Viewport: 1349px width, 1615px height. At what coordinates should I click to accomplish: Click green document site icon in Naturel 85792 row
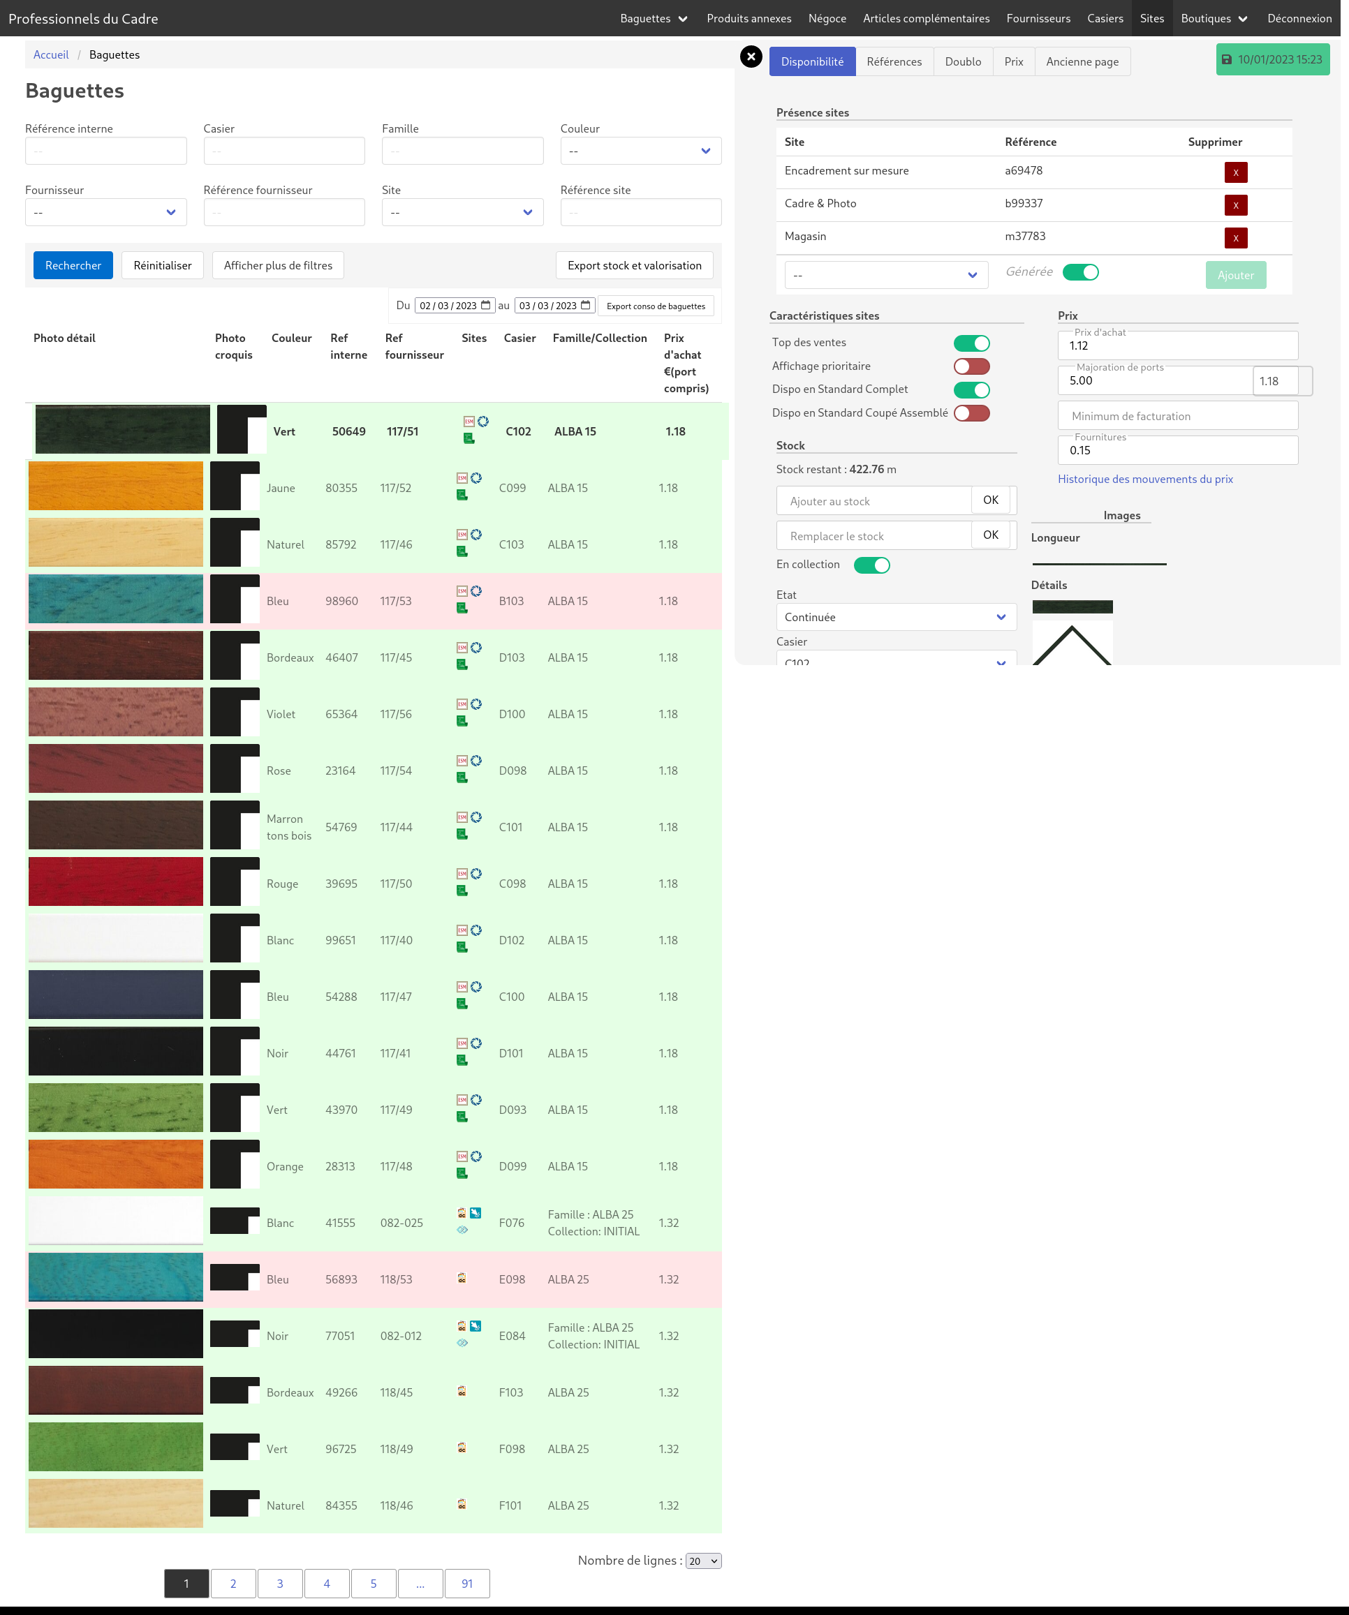pyautogui.click(x=462, y=551)
